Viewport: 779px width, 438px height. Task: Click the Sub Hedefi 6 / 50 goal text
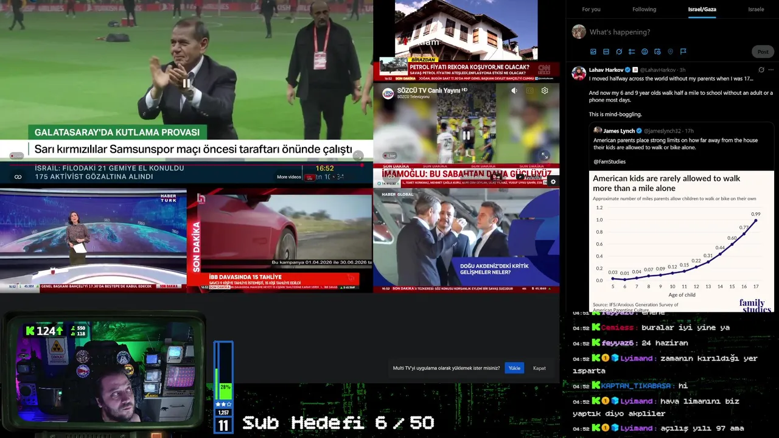[x=338, y=423]
